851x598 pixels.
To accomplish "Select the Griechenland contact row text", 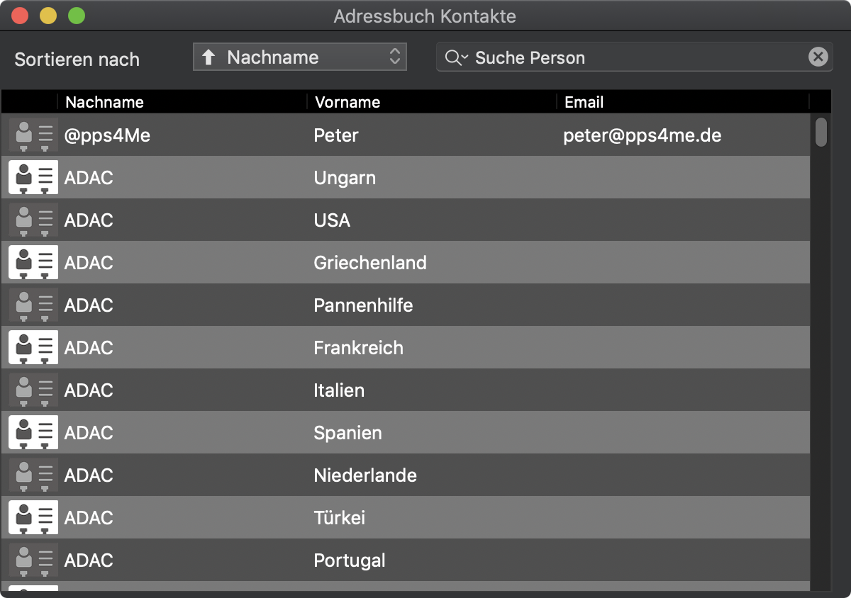I will (370, 263).
